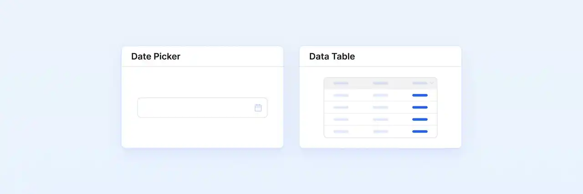Select first-column cell of last data row
This screenshot has height=194, width=583.
coord(341,131)
